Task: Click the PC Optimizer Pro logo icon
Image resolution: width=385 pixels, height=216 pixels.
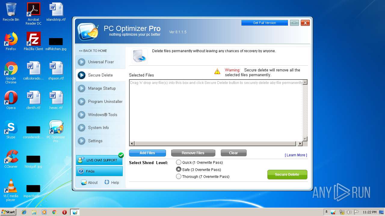Action: tap(88, 32)
